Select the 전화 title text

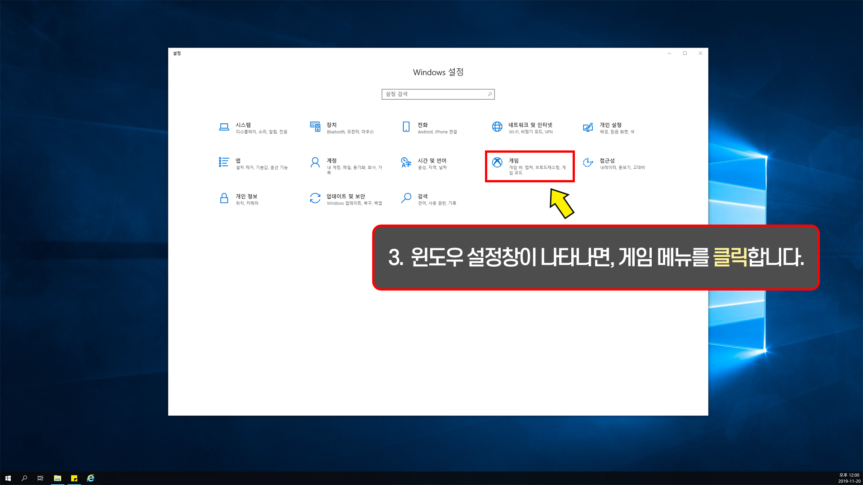click(423, 125)
